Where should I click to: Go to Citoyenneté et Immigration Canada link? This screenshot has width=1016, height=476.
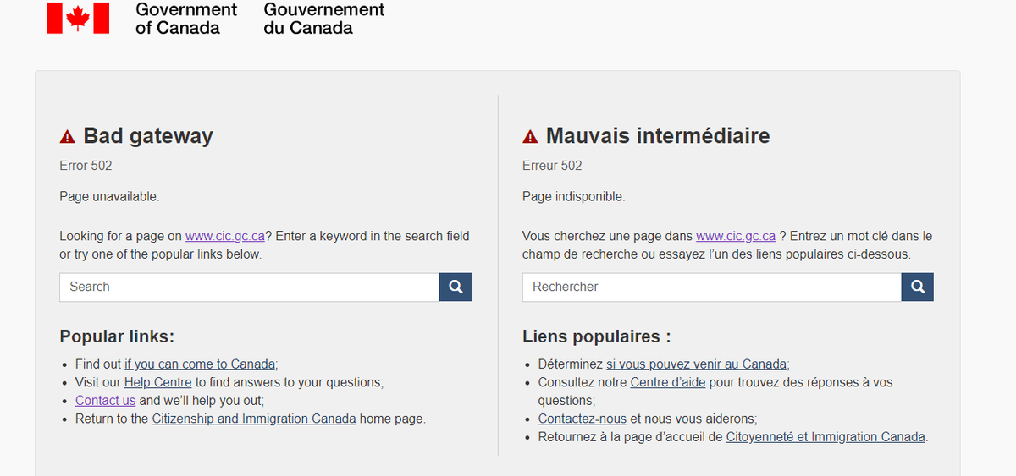point(825,437)
